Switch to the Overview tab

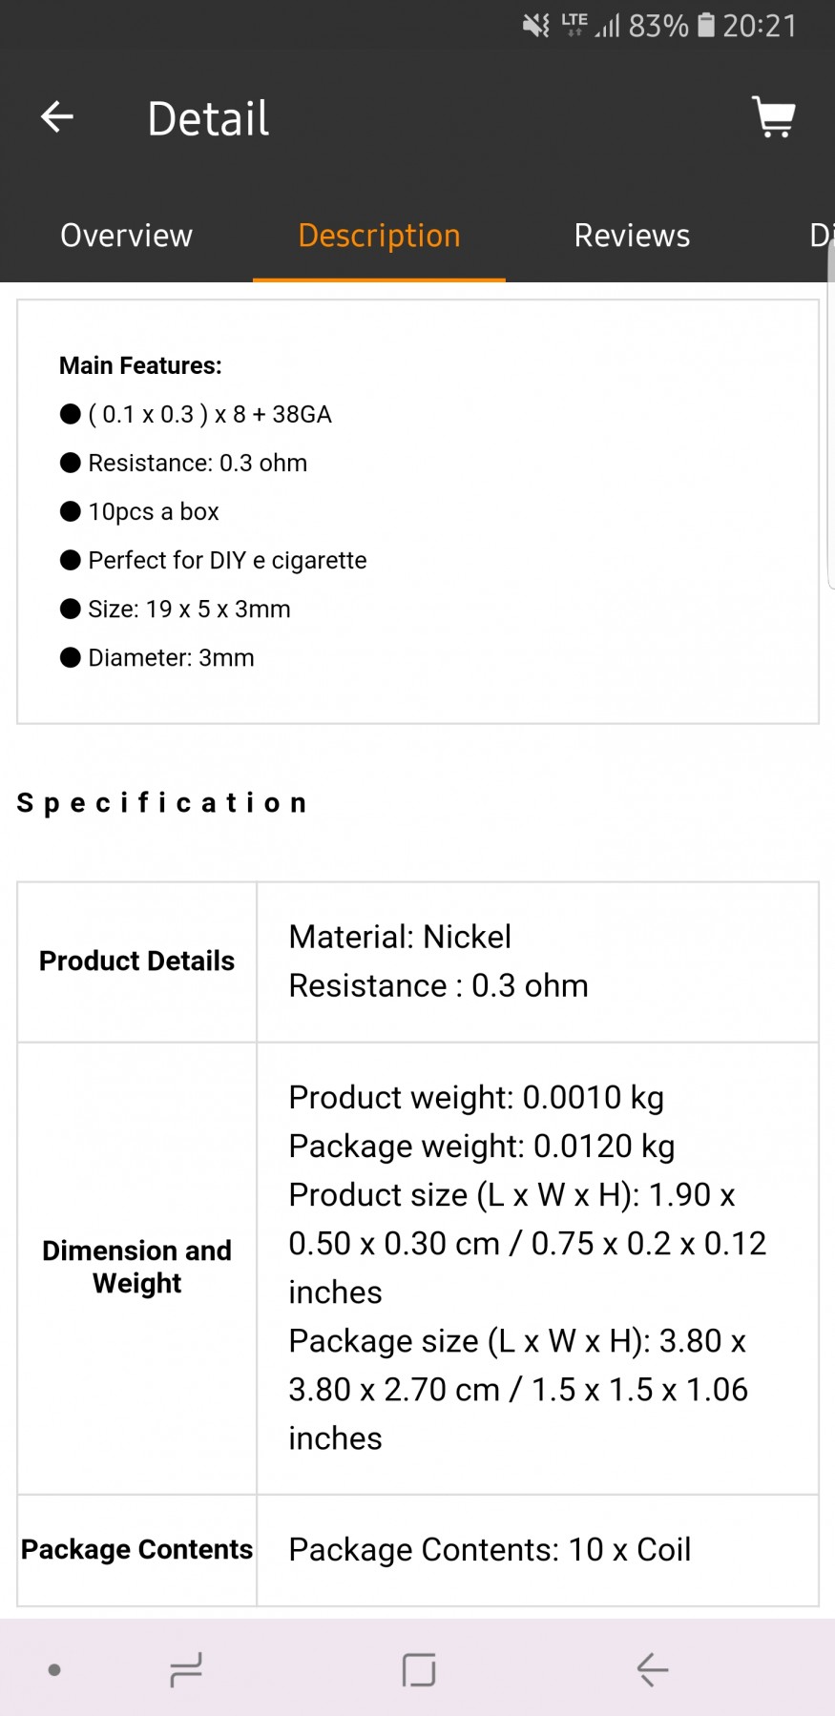click(x=126, y=236)
